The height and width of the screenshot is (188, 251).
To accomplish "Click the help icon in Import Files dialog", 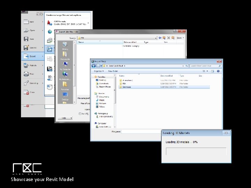I will click(x=218, y=71).
